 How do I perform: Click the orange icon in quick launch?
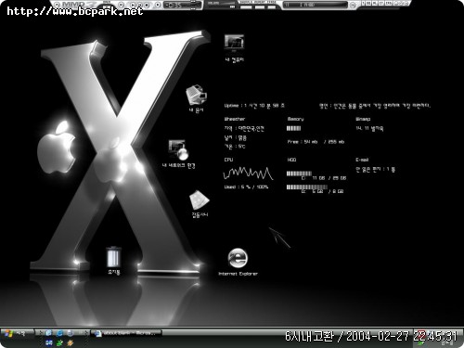[x=71, y=342]
